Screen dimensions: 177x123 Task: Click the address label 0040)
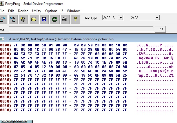6,63
